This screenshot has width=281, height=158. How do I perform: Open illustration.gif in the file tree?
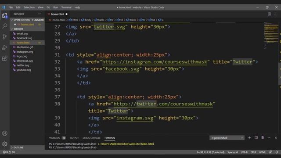point(25,47)
